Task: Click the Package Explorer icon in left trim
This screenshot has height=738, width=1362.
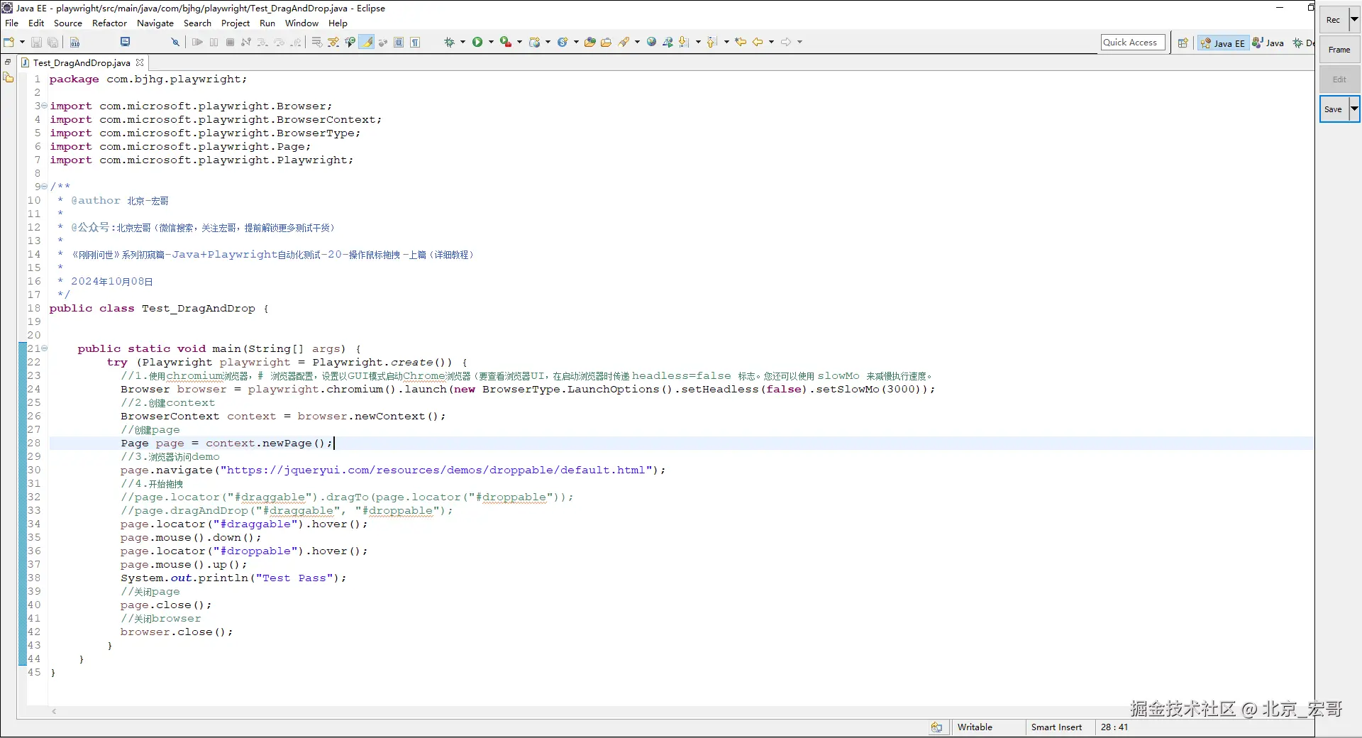Action: click(9, 77)
